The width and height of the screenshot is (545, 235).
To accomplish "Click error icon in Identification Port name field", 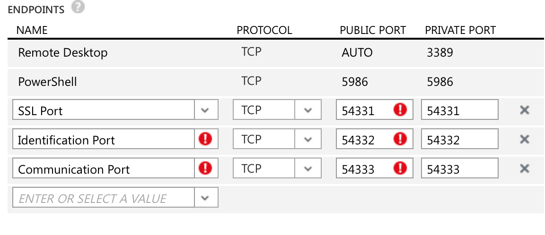I will 205,139.
